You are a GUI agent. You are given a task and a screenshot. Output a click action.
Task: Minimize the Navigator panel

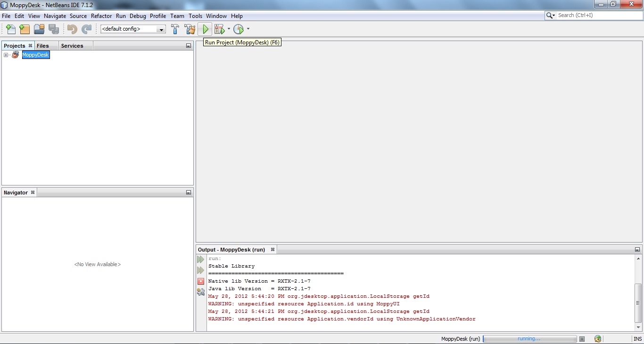pyautogui.click(x=189, y=193)
